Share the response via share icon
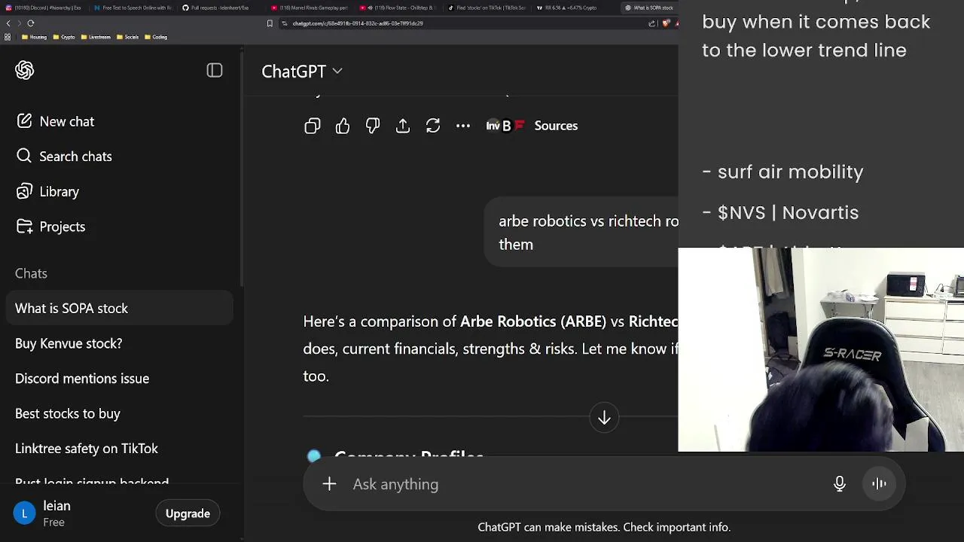The height and width of the screenshot is (542, 964). [403, 126]
